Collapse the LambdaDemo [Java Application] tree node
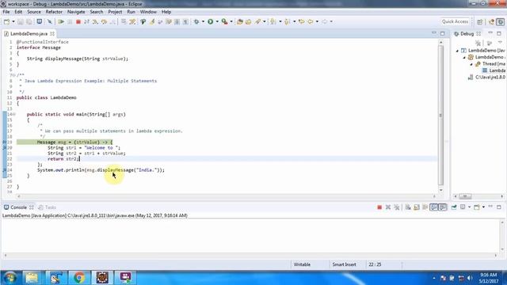Viewport: 507px width, 285px height. coord(457,51)
